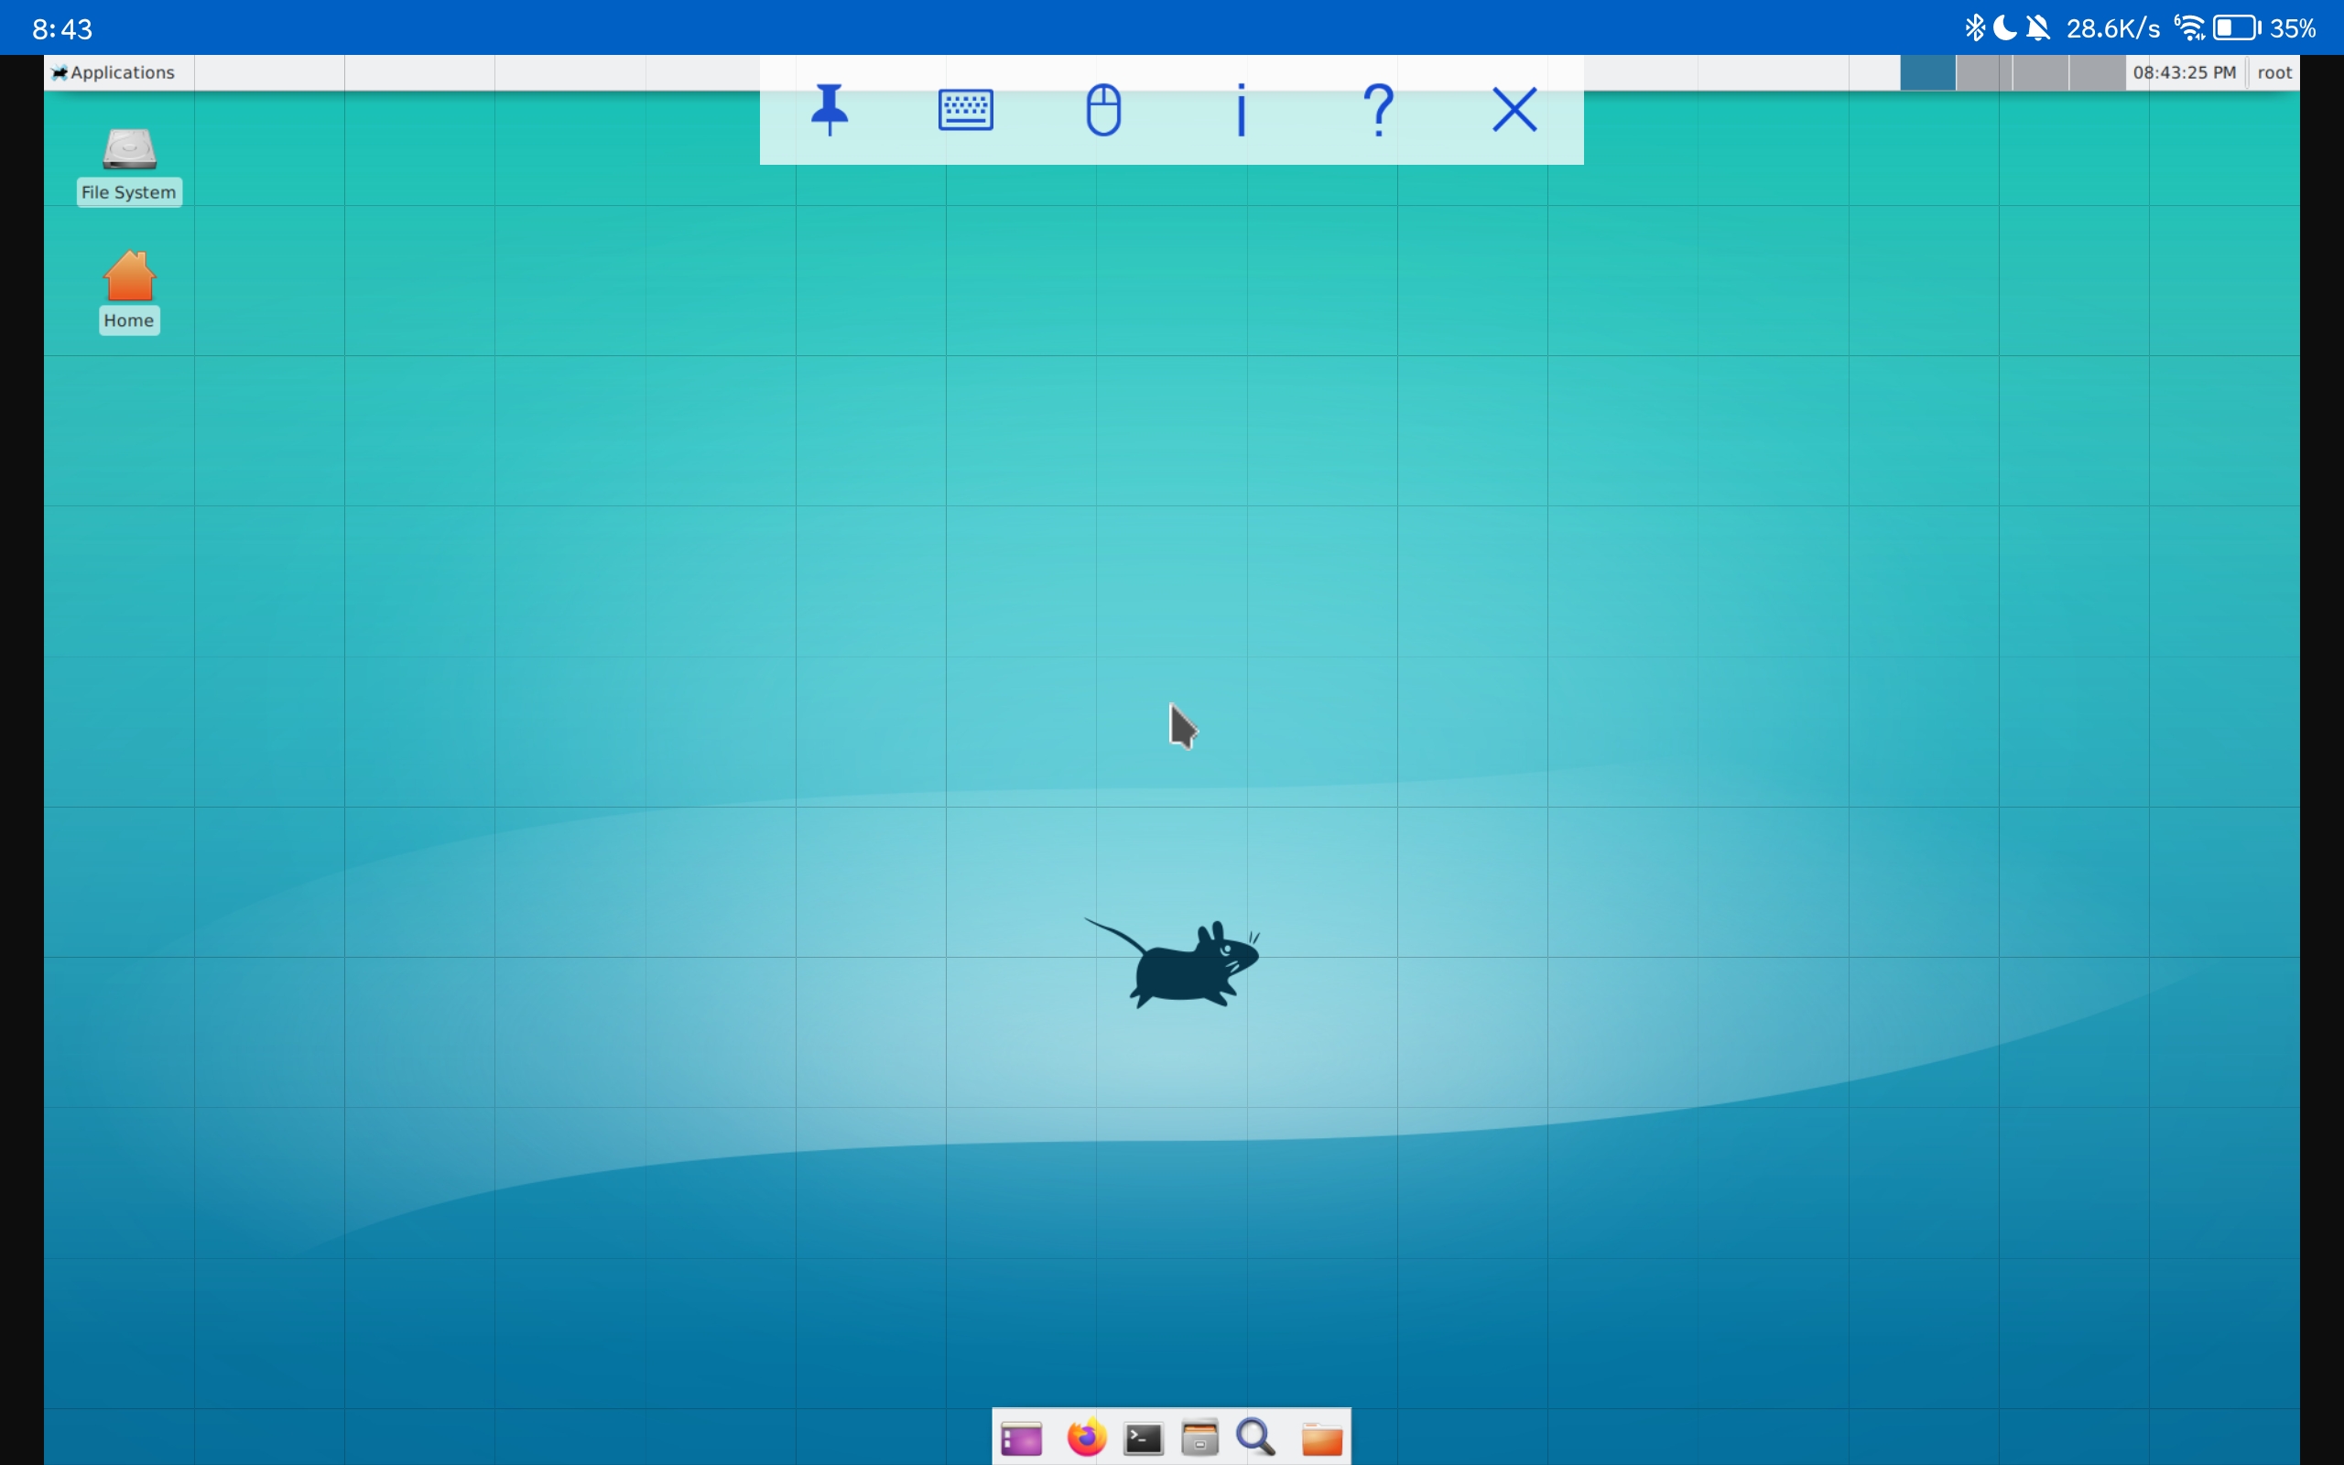Click Show Desktop purple dock icon
The image size is (2344, 1465).
[x=1021, y=1438]
